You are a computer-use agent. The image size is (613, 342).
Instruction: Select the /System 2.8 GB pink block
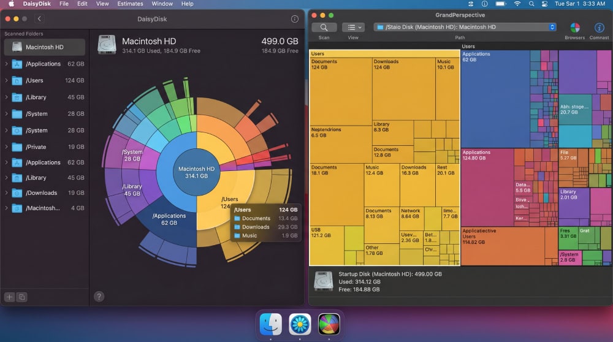coord(570,258)
